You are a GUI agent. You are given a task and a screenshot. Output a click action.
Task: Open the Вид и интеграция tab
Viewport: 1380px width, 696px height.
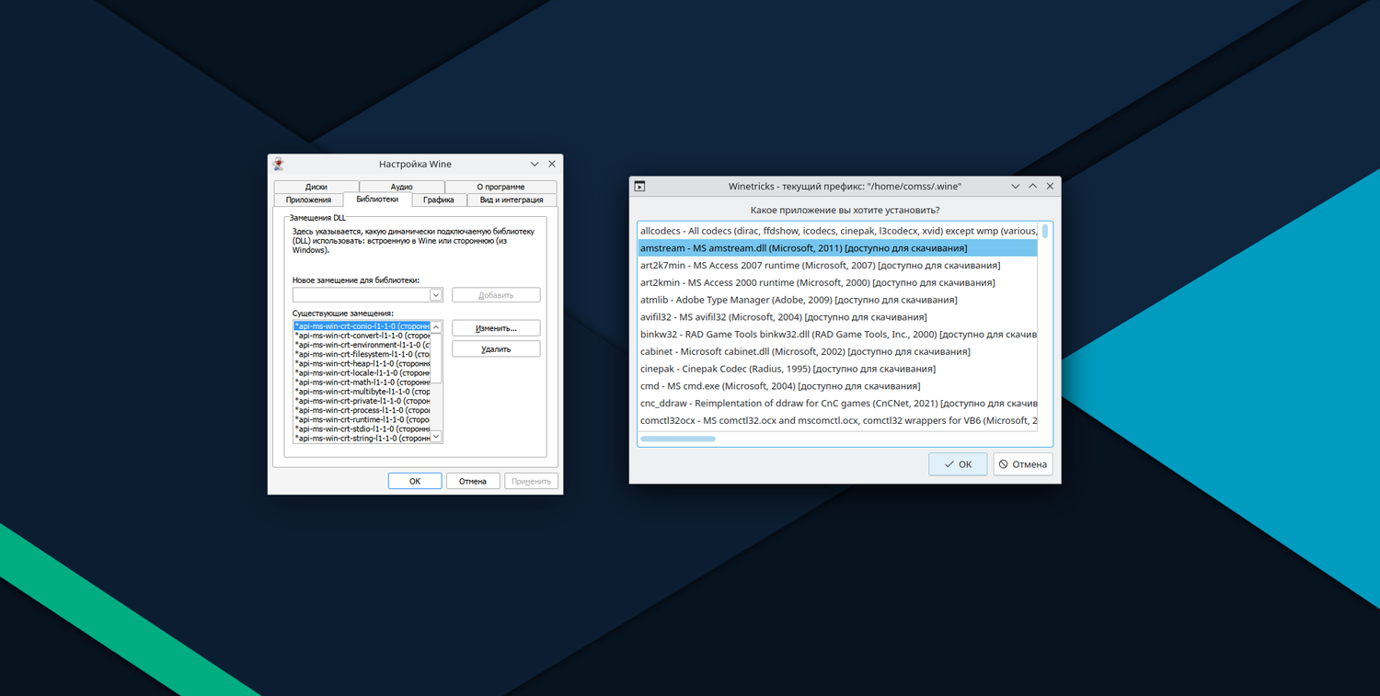512,200
